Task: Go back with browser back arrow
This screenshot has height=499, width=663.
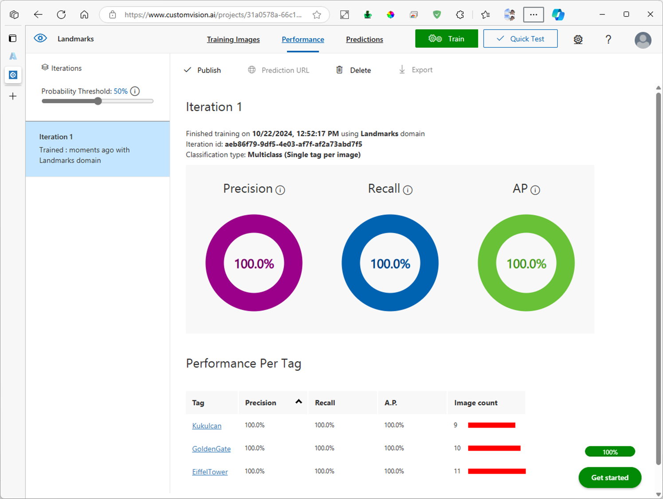Action: coord(38,15)
